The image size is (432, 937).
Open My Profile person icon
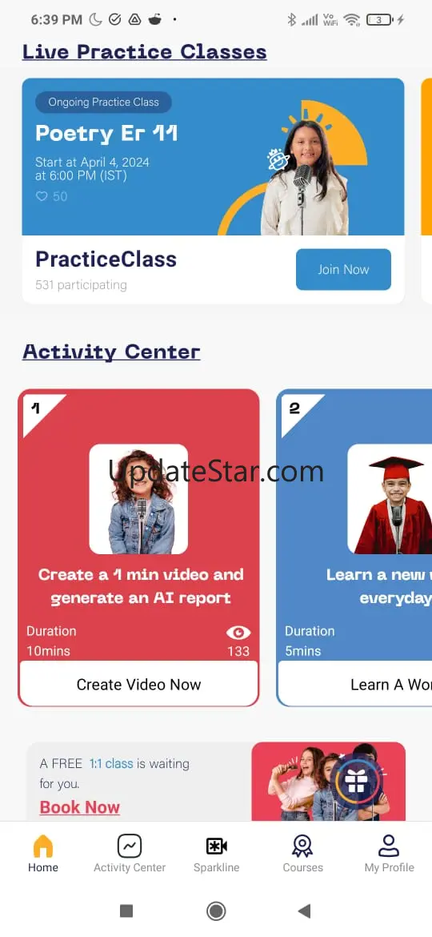389,847
